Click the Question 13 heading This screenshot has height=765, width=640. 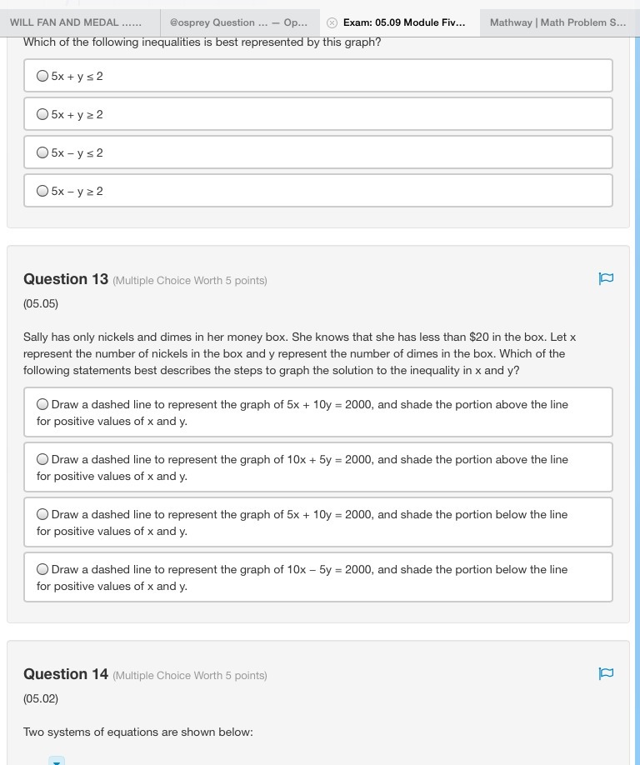tap(66, 279)
